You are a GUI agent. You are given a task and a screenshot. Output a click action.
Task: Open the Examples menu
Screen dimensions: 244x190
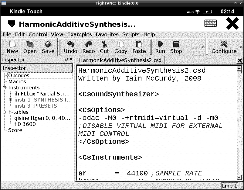[x=80, y=34]
